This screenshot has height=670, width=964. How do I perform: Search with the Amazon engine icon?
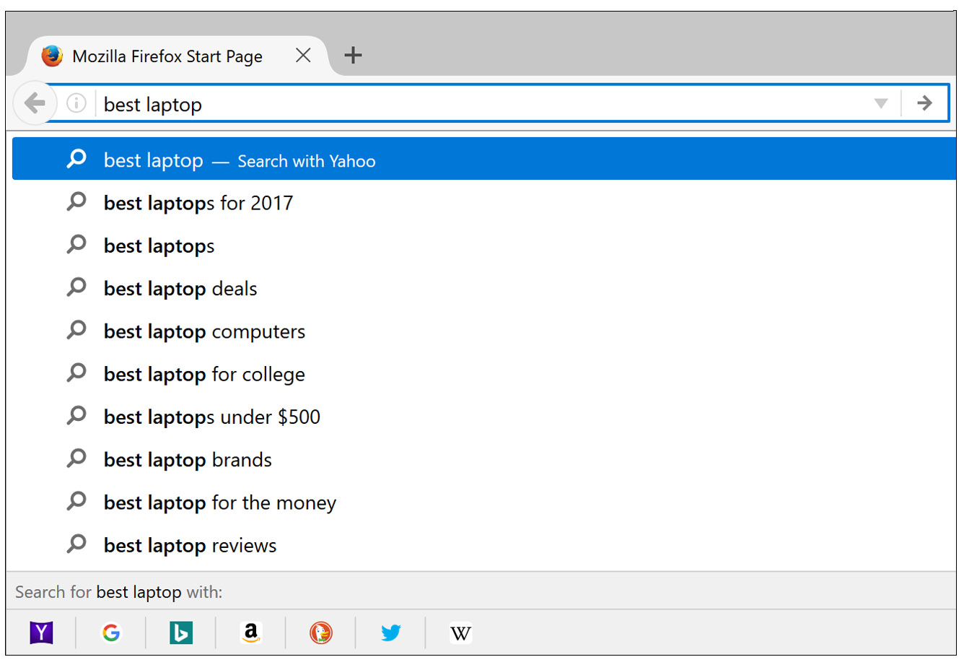(x=251, y=633)
